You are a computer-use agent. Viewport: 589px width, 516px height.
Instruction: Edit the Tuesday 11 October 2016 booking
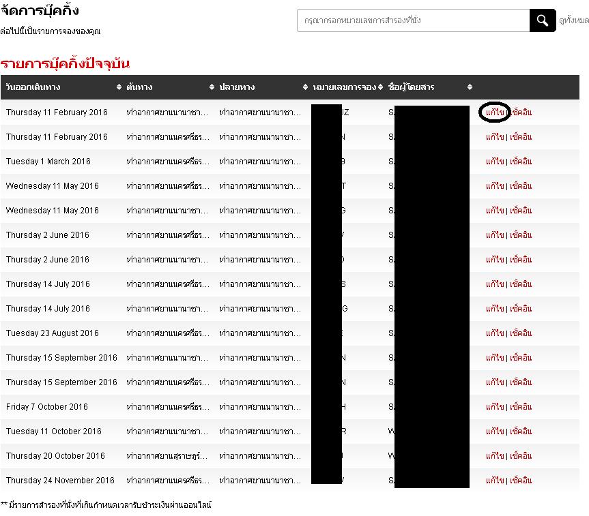495,431
